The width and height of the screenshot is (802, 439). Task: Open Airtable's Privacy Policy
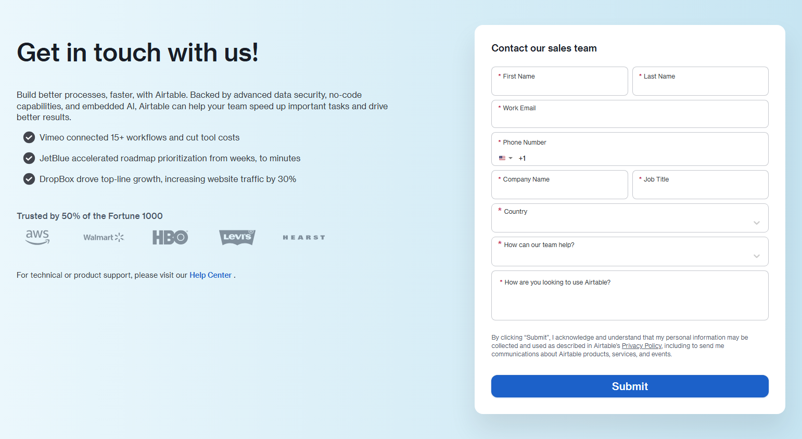(x=641, y=345)
